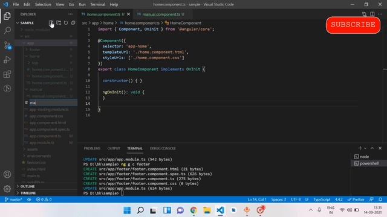Click LF end-of-line setting
387x217 pixels.
(x=307, y=200)
